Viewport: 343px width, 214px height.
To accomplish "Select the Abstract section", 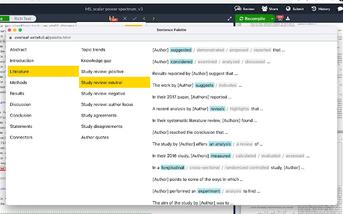I will coord(19,50).
